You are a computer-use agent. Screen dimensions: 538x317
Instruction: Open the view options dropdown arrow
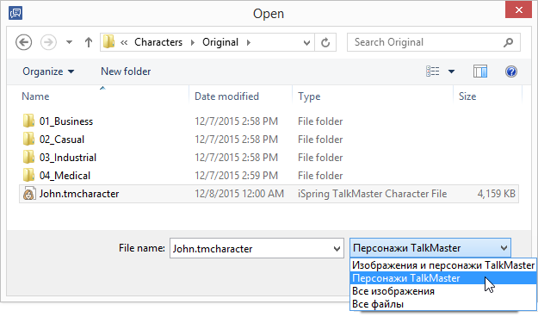(x=452, y=71)
